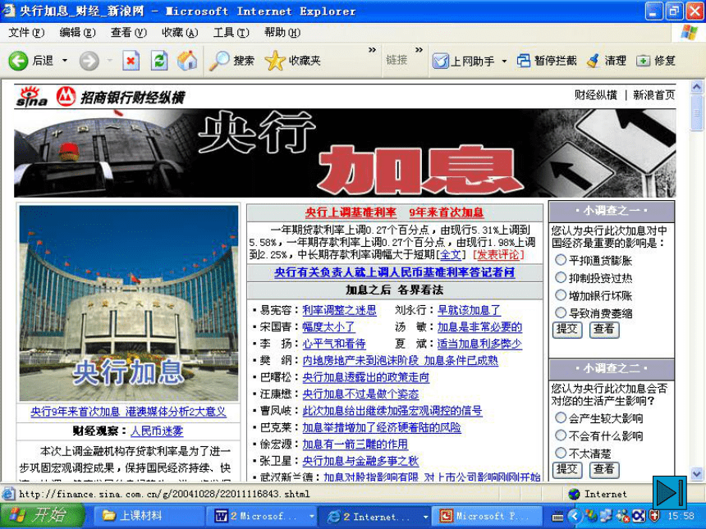Expand Internet Explorer taskbar group arrow
706x529 pixels.
pyautogui.click(x=425, y=517)
